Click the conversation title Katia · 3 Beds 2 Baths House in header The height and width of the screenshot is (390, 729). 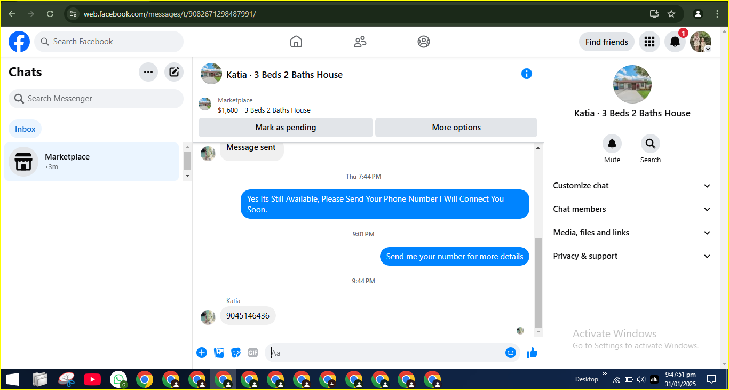(x=284, y=75)
